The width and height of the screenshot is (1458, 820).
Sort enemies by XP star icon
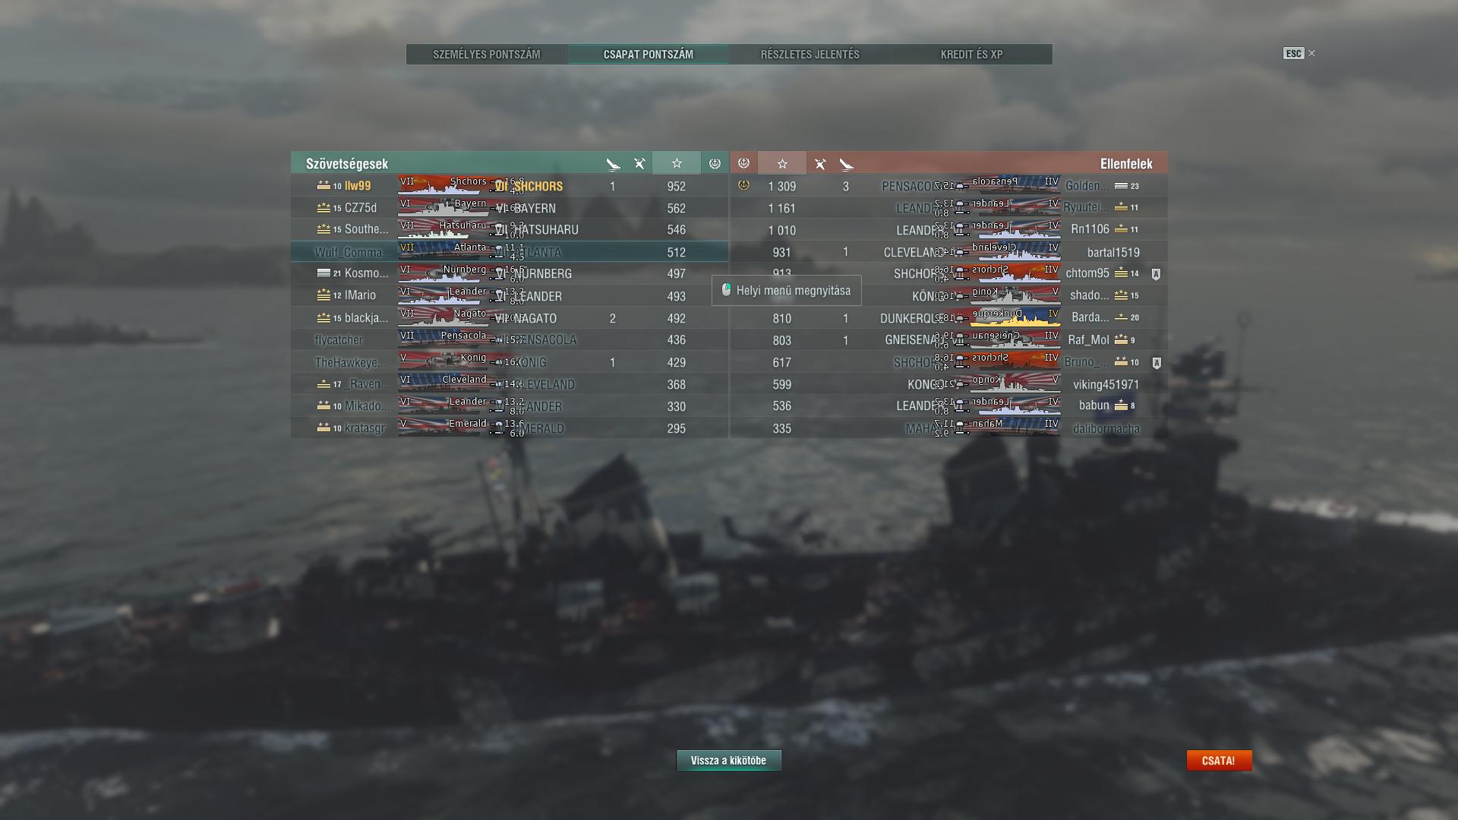(x=782, y=163)
